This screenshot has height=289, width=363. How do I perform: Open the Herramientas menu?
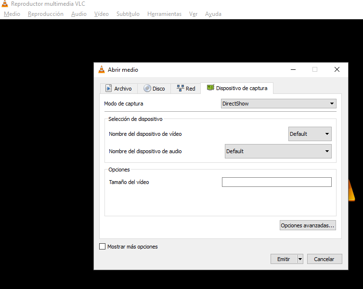pyautogui.click(x=164, y=14)
